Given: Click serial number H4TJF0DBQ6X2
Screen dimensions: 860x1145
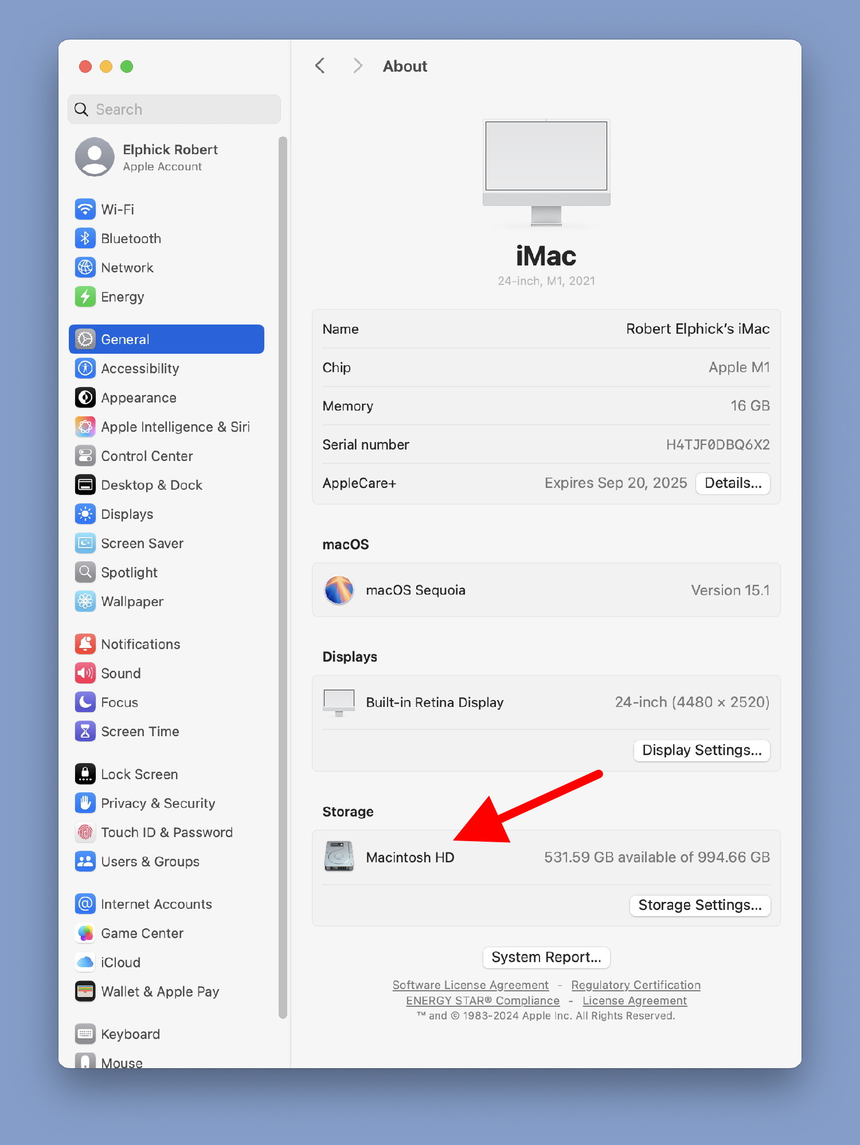Looking at the screenshot, I should 718,445.
